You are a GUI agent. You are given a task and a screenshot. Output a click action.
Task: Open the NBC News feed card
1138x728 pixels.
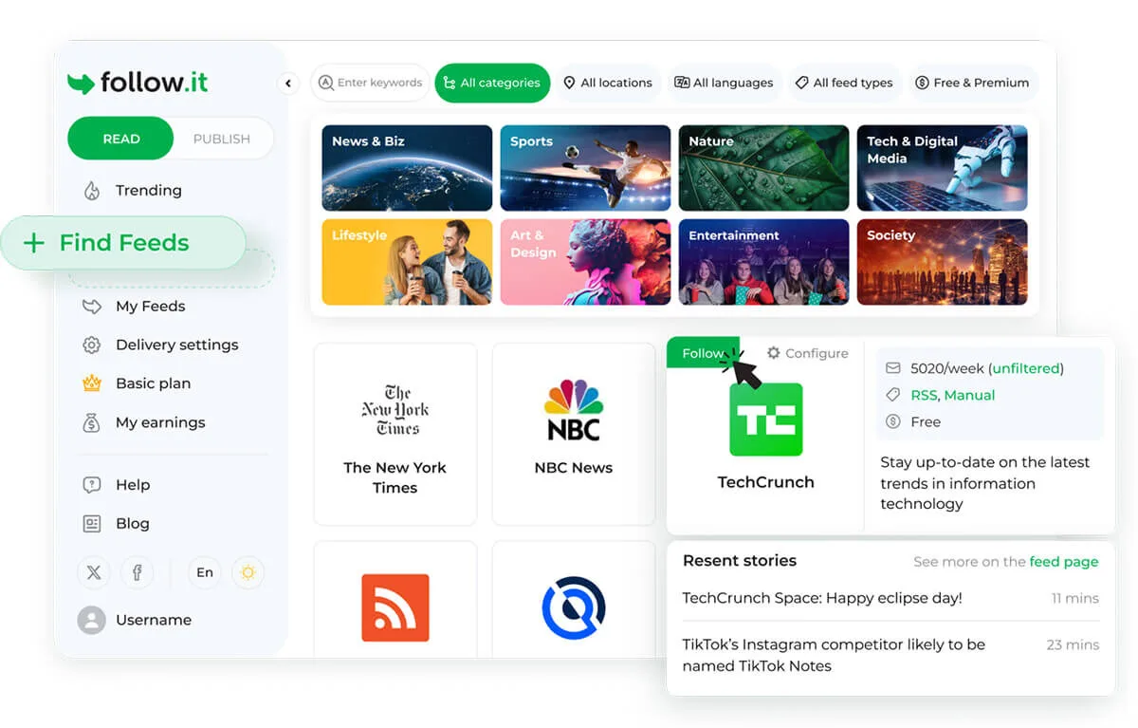click(574, 434)
